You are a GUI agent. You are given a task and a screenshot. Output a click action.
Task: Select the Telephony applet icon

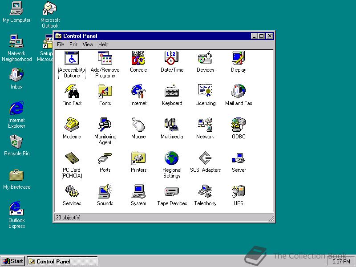[205, 195]
